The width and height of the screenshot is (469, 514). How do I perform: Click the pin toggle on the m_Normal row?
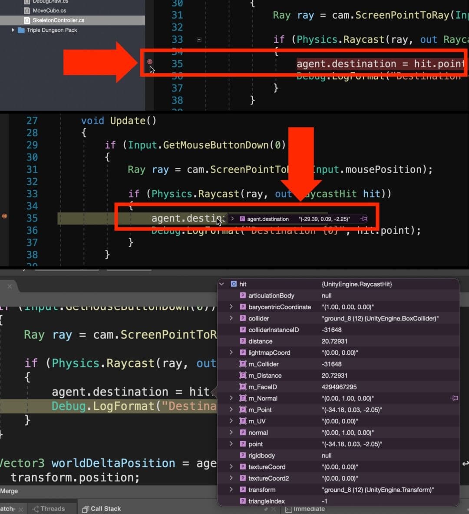tap(454, 398)
